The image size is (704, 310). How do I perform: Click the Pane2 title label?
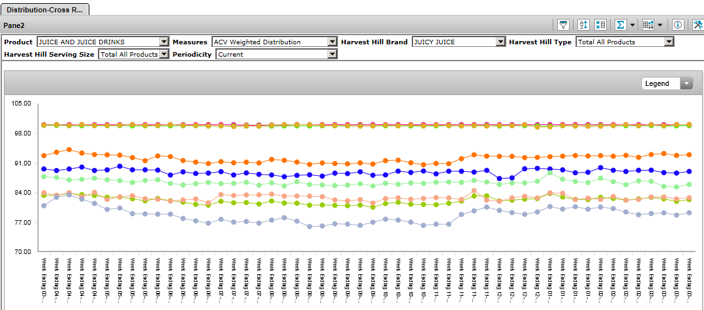pyautogui.click(x=15, y=25)
